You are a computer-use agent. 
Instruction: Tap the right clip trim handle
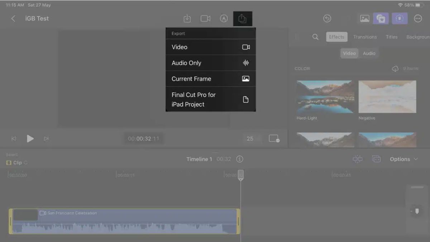tap(238, 222)
